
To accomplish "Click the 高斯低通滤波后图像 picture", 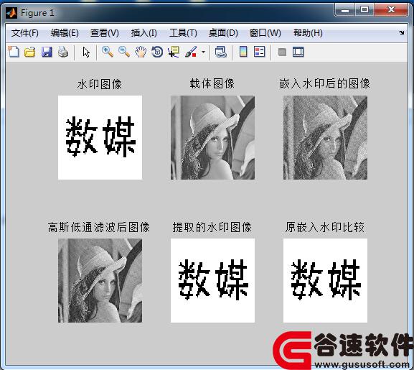I will tap(100, 280).
